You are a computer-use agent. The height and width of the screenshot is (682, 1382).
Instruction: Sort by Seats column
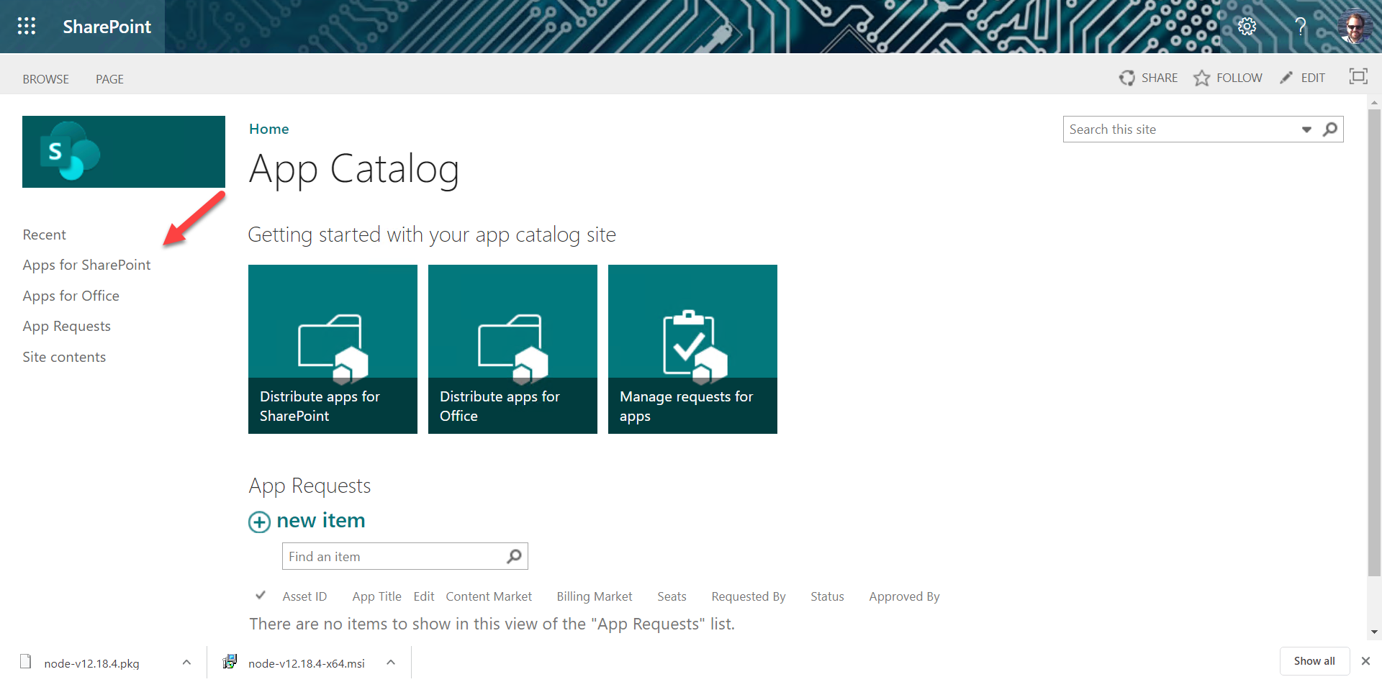tap(672, 596)
